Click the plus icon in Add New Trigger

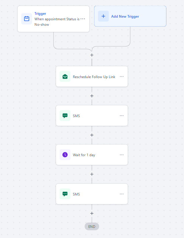point(103,16)
